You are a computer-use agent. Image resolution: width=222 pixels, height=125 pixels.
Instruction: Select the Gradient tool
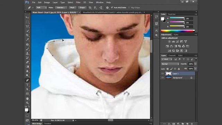(27, 67)
